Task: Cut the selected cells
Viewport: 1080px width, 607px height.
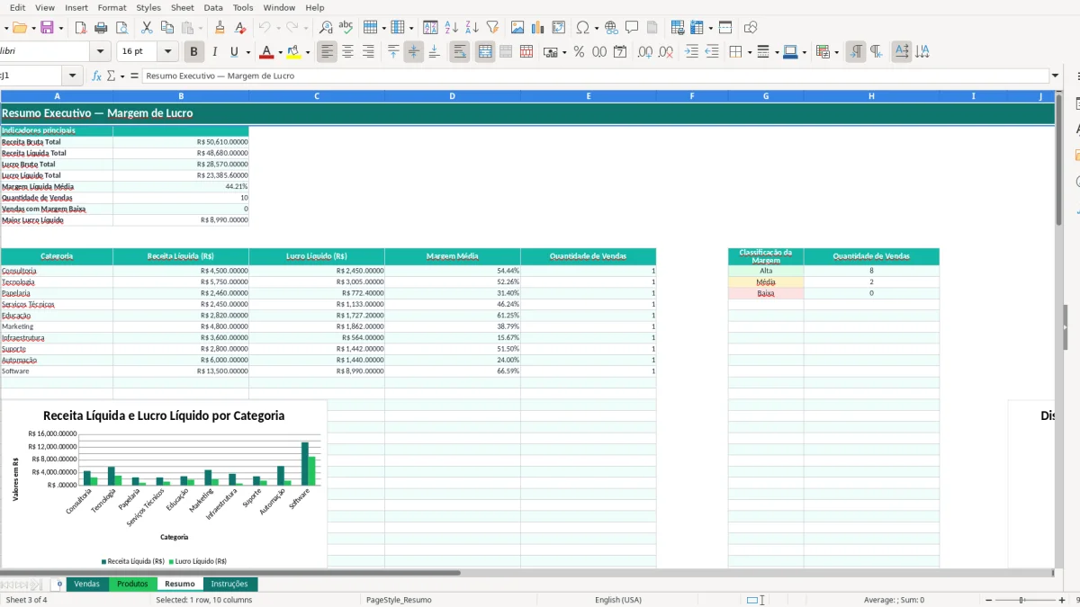Action: 148,28
